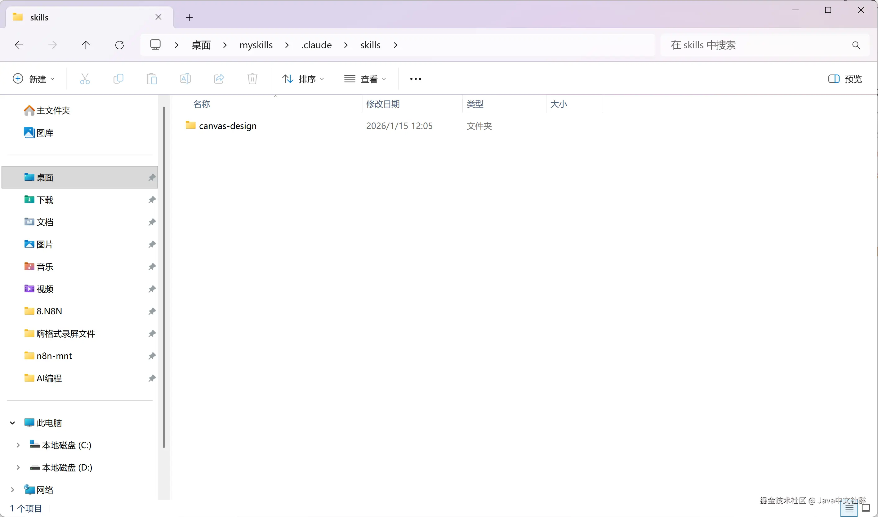The width and height of the screenshot is (878, 517).
Task: Click the search skills input field
Action: click(756, 45)
